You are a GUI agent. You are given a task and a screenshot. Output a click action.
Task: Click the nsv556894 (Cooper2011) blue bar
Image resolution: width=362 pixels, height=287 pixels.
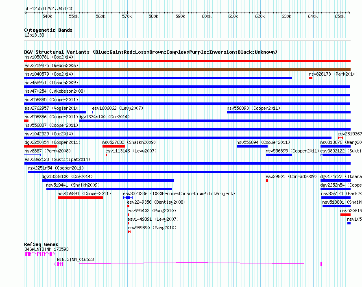click(x=252, y=146)
